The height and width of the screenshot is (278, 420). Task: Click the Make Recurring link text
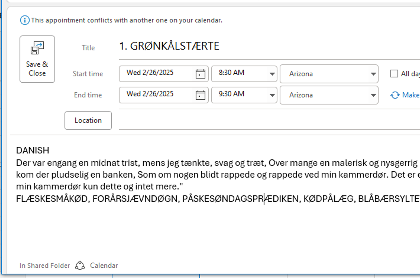411,95
